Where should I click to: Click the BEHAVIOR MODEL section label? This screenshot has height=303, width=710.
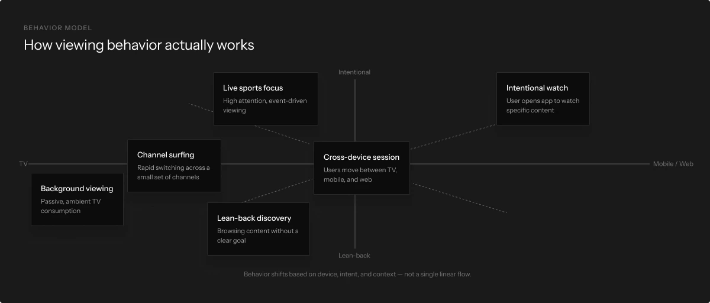point(57,28)
